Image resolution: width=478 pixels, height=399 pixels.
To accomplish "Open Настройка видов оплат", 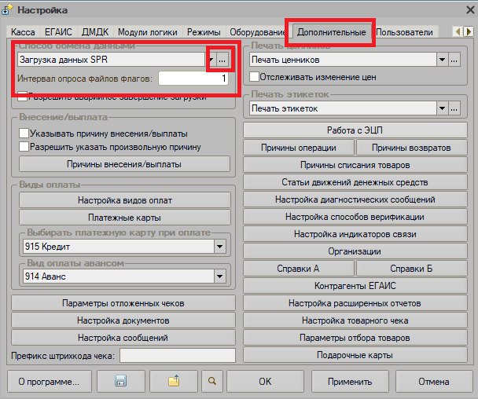I will click(125, 200).
